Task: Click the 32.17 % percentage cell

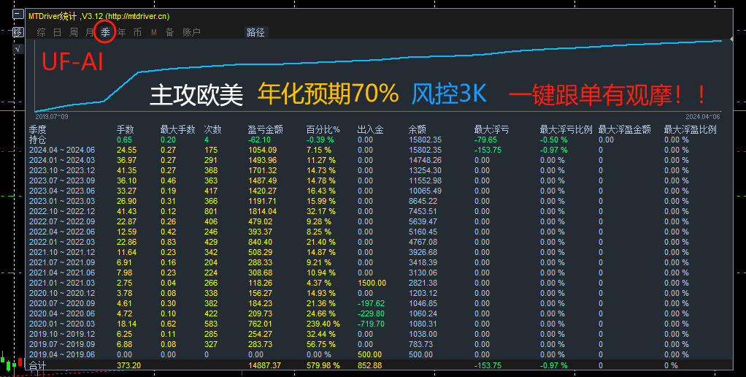Action: (321, 211)
